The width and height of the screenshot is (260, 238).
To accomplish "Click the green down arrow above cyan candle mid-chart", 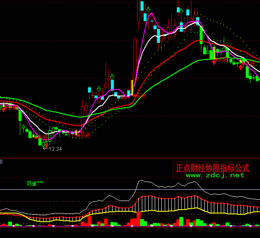I will 112,77.
